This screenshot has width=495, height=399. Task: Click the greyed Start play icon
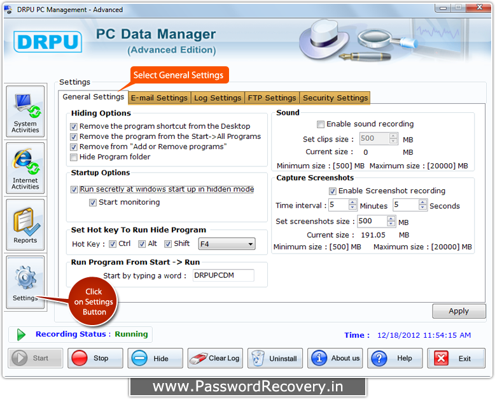(x=20, y=358)
